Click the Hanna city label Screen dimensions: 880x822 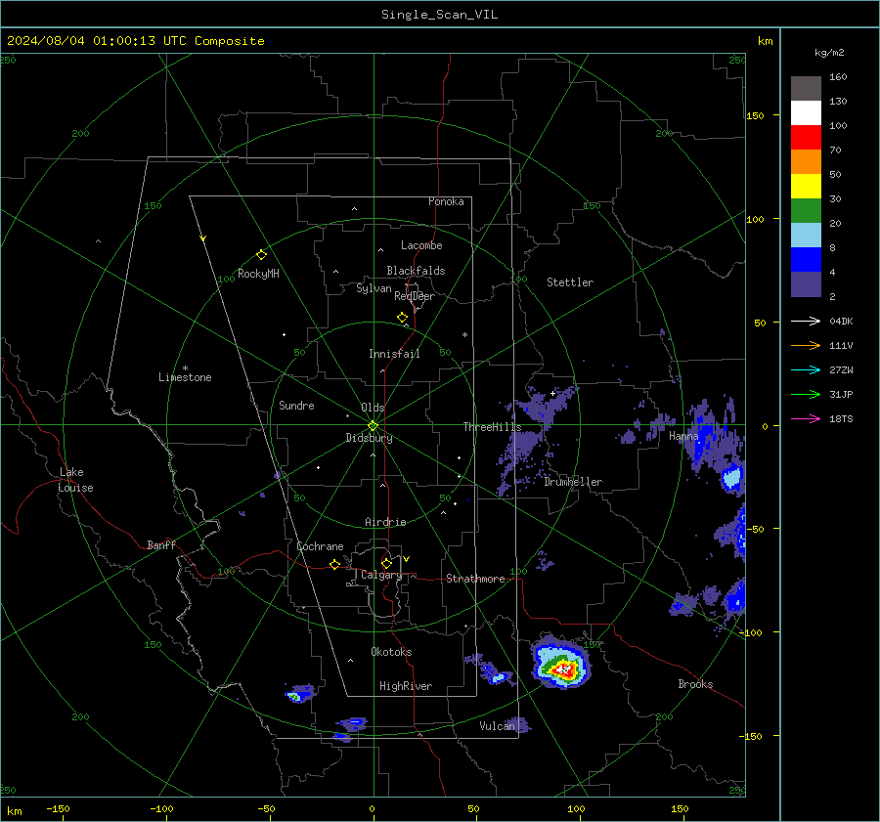(683, 436)
